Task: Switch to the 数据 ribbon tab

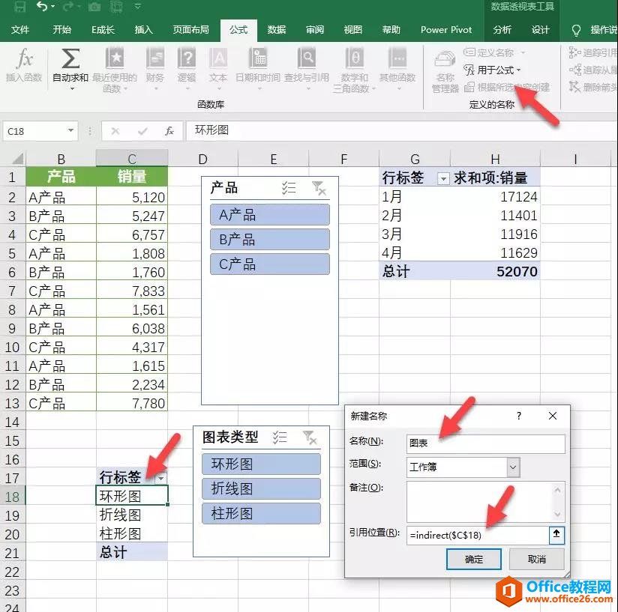Action: tap(276, 30)
